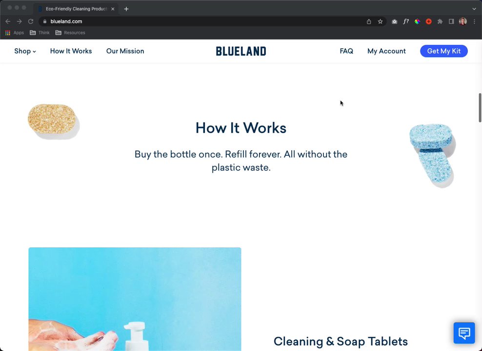
Task: Open the Extensions puzzle piece menu
Action: [440, 21]
